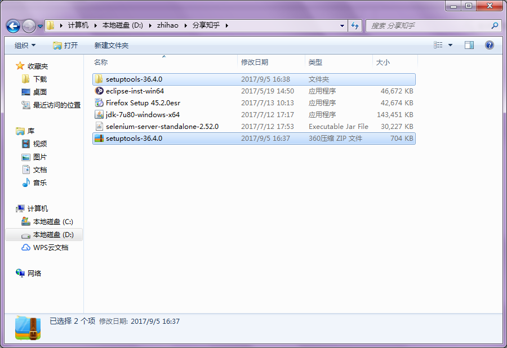
Task: Expand the arrow after 计算机 in path
Action: pos(96,25)
